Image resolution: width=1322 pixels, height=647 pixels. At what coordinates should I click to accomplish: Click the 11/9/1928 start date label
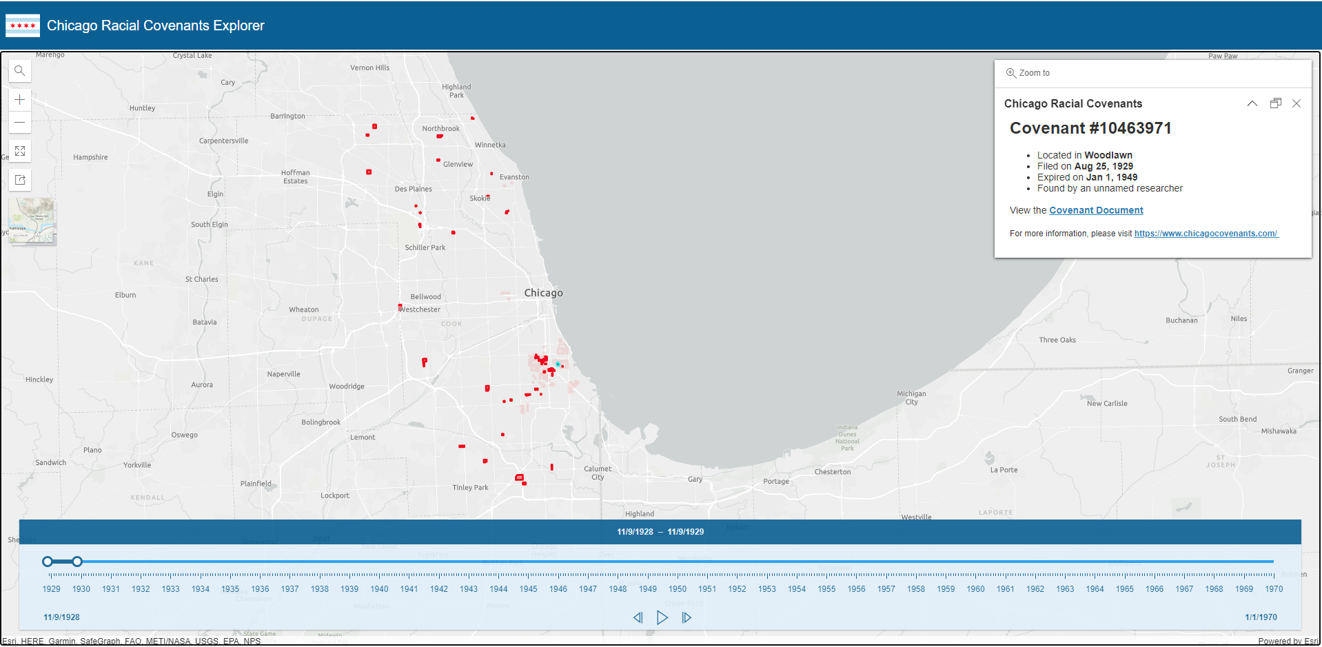click(61, 617)
